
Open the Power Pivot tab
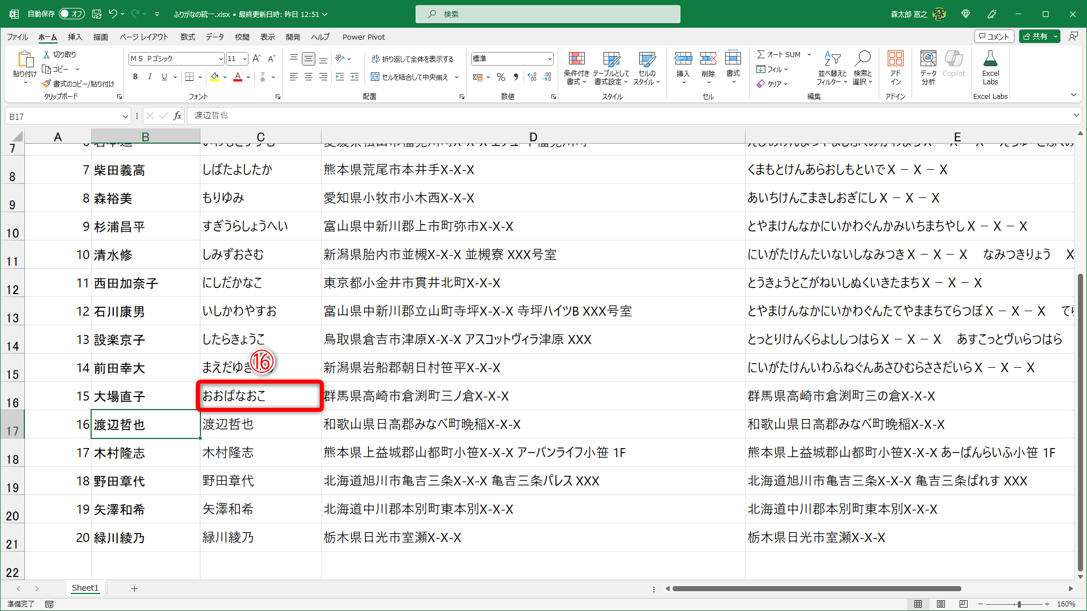tap(363, 37)
